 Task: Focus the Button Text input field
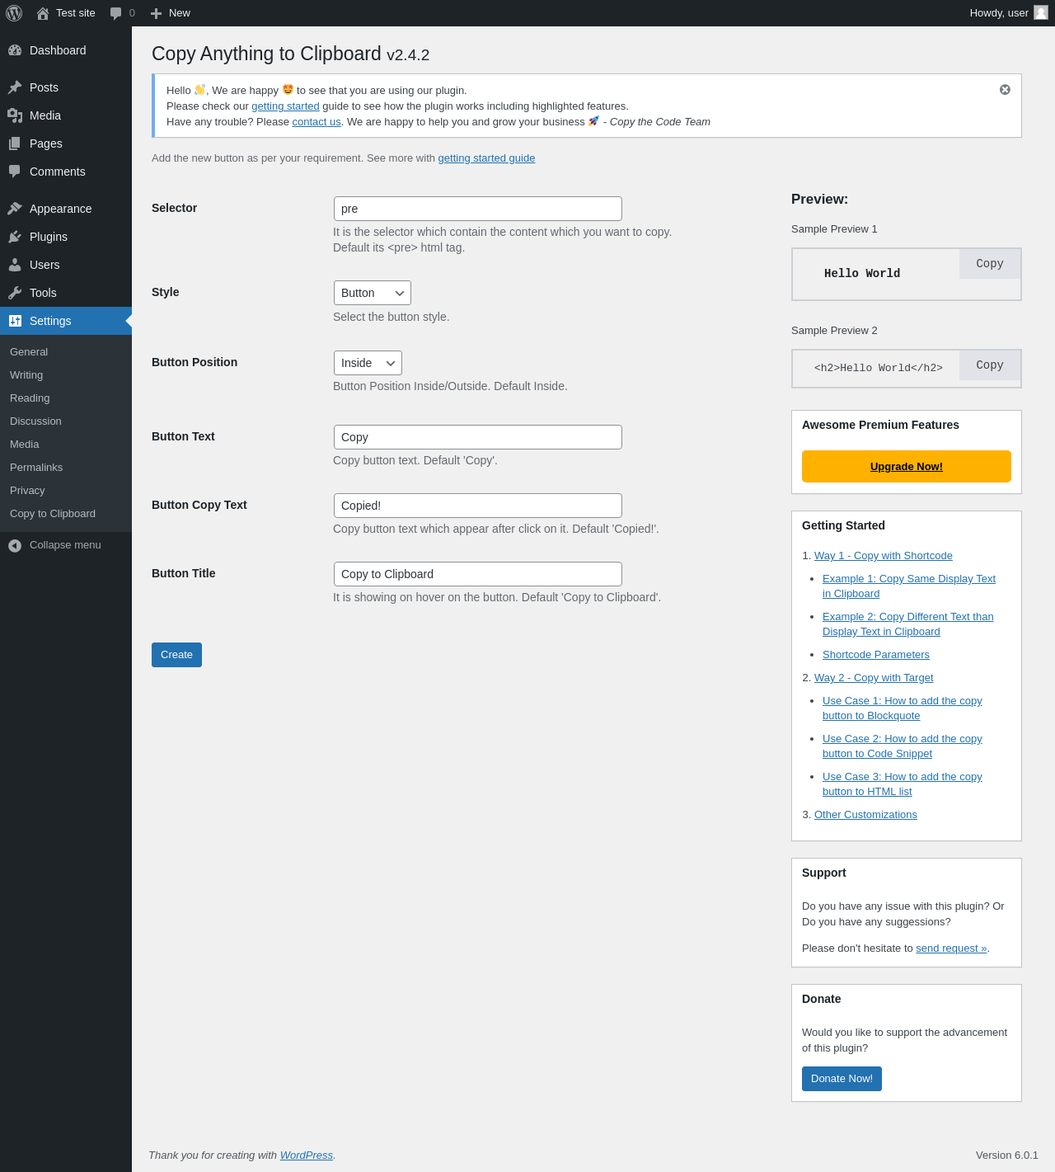click(x=478, y=437)
